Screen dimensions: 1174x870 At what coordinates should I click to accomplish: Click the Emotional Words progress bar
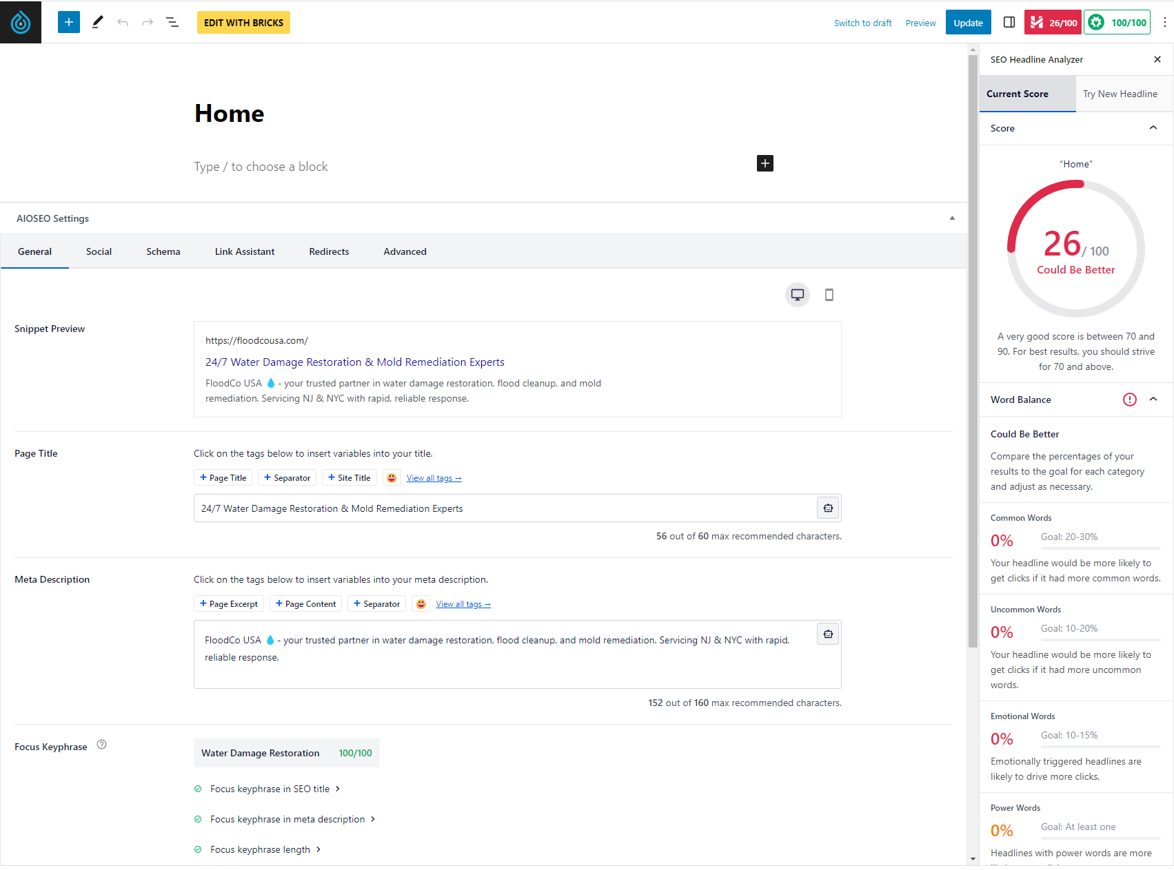click(1101, 746)
